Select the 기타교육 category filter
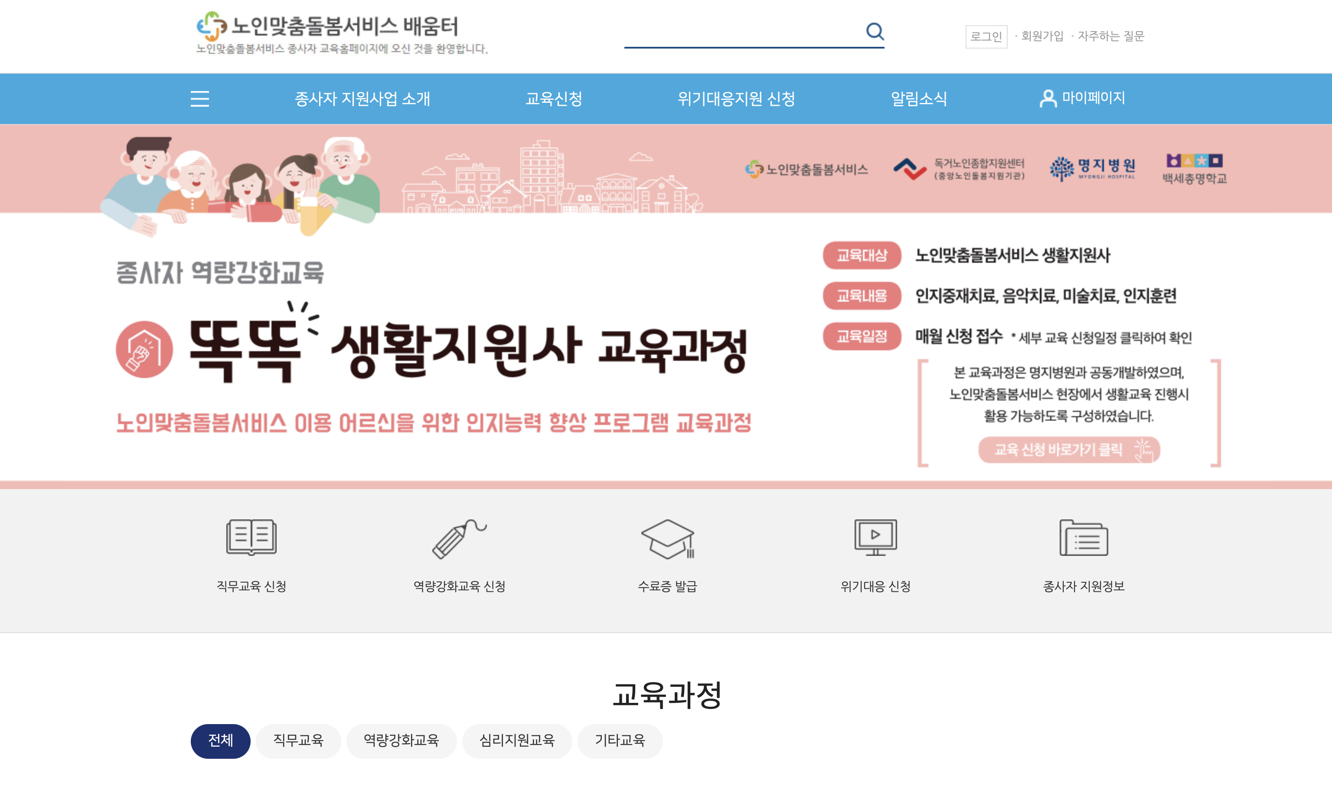1332x803 pixels. [x=620, y=741]
